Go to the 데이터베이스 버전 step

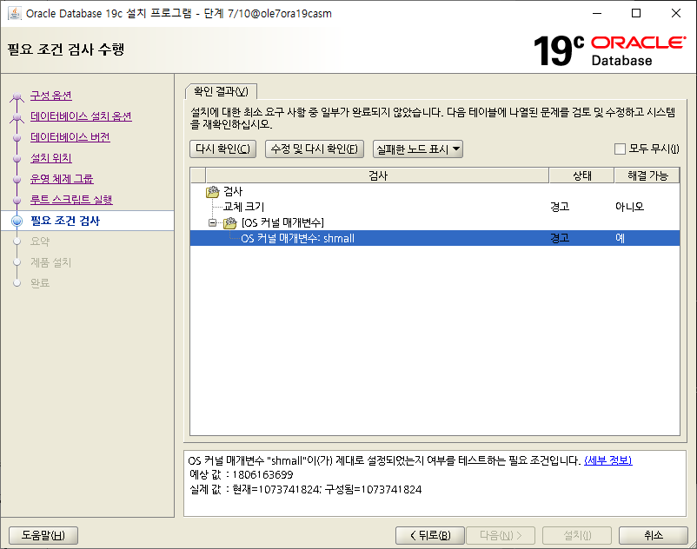(x=70, y=137)
